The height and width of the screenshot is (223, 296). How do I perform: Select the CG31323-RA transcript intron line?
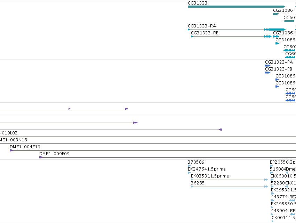227,30
